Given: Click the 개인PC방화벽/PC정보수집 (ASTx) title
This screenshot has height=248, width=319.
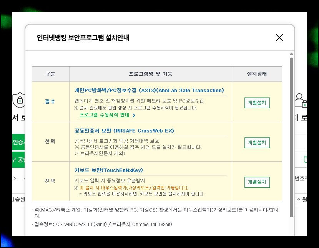Looking at the screenshot, I should (x=149, y=91).
